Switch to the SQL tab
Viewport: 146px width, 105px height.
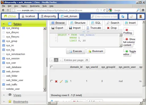point(96,23)
